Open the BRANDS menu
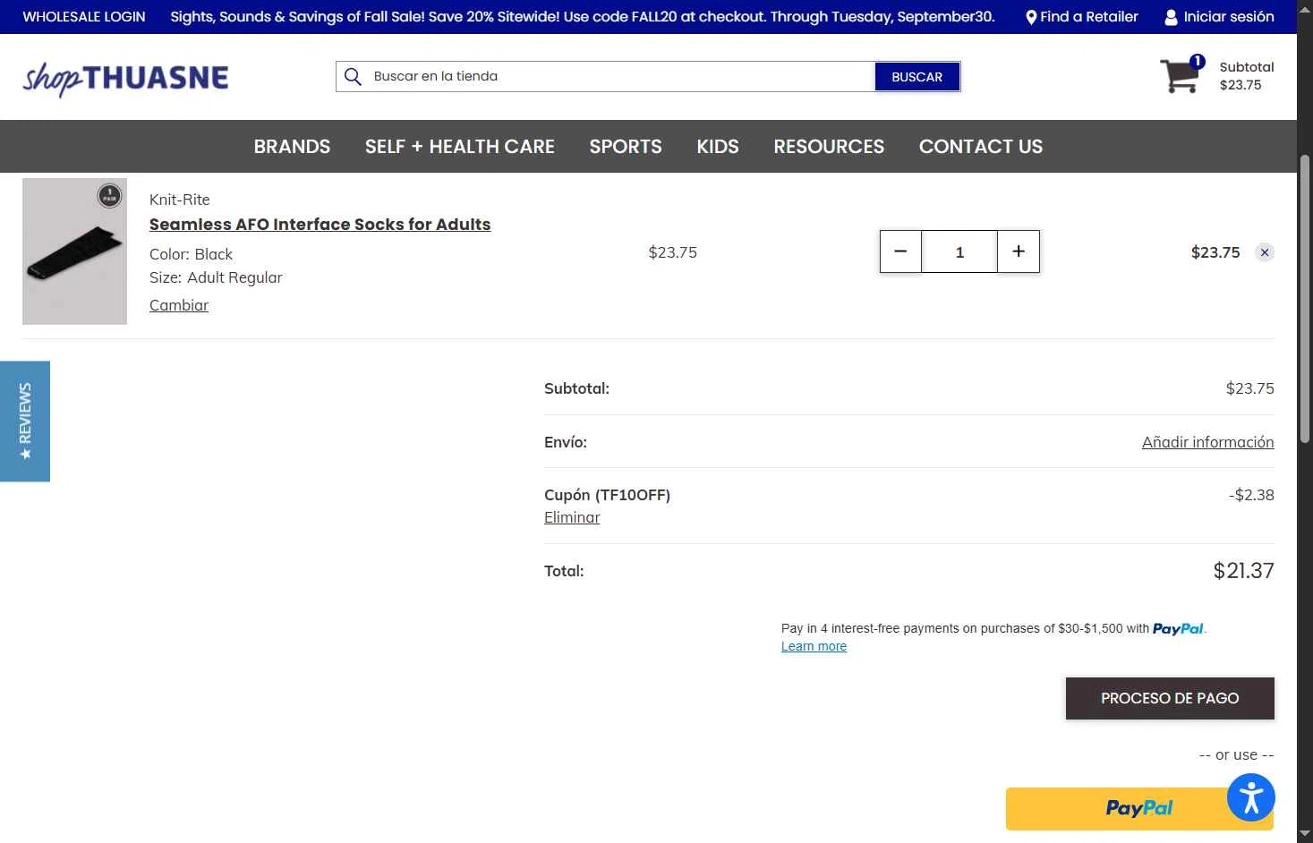 pos(292,147)
